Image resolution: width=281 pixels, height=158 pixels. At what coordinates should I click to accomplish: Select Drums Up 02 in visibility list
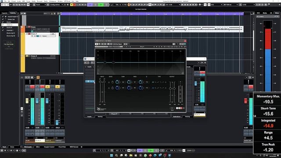(11, 36)
